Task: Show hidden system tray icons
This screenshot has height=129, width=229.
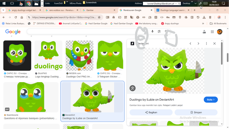Action: 195,3
